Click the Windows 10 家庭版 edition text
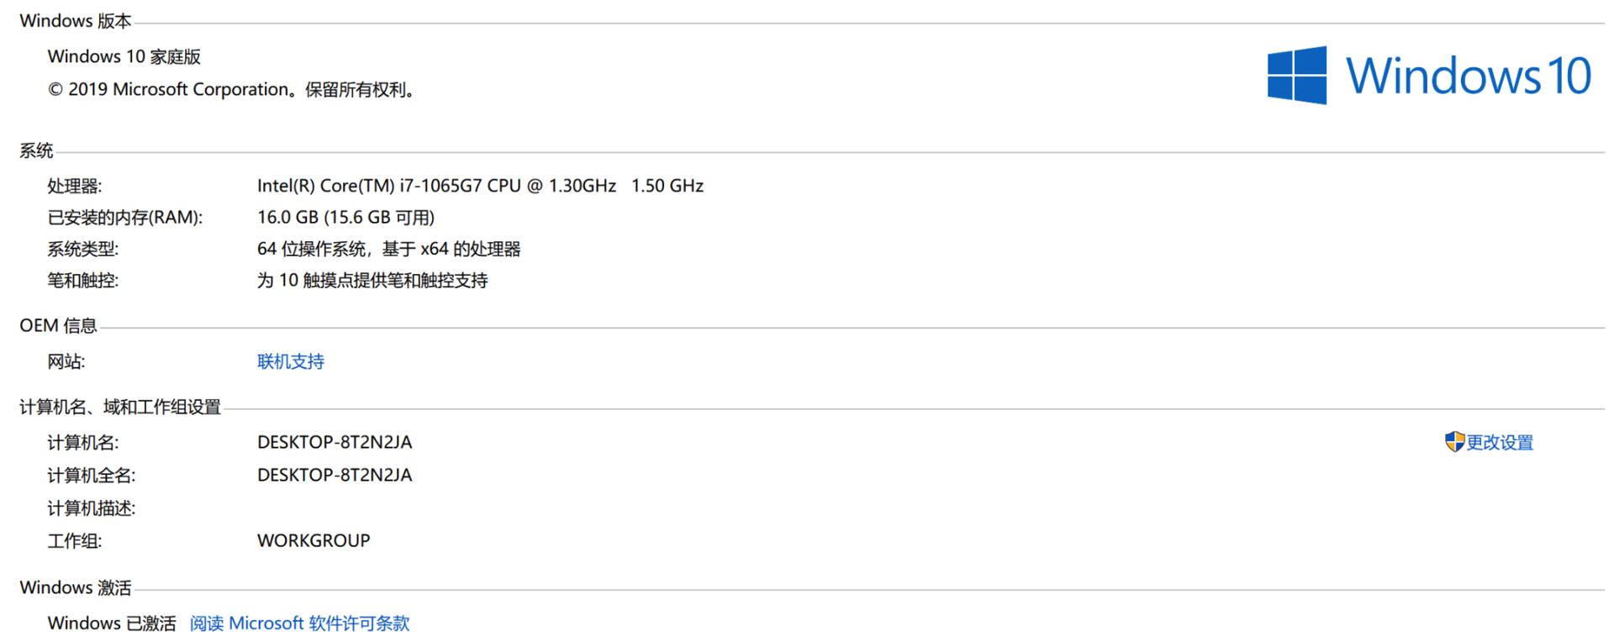Image resolution: width=1614 pixels, height=642 pixels. click(124, 56)
